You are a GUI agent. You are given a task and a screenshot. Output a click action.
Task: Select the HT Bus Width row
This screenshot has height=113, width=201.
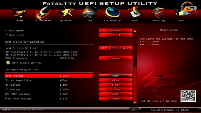(49, 35)
